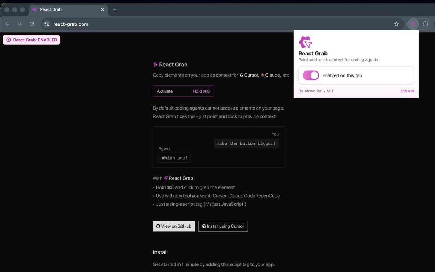
Task: Go forward with the forward arrow
Action: click(20, 24)
